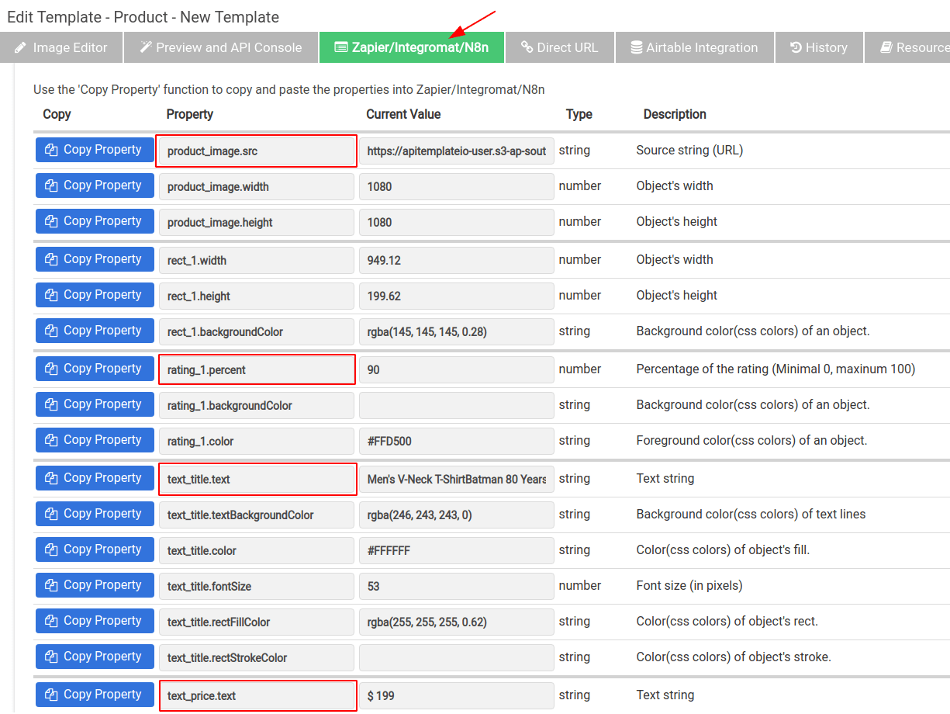Image resolution: width=950 pixels, height=714 pixels.
Task: Click the rating_1.backgroundColor property field
Action: (257, 406)
